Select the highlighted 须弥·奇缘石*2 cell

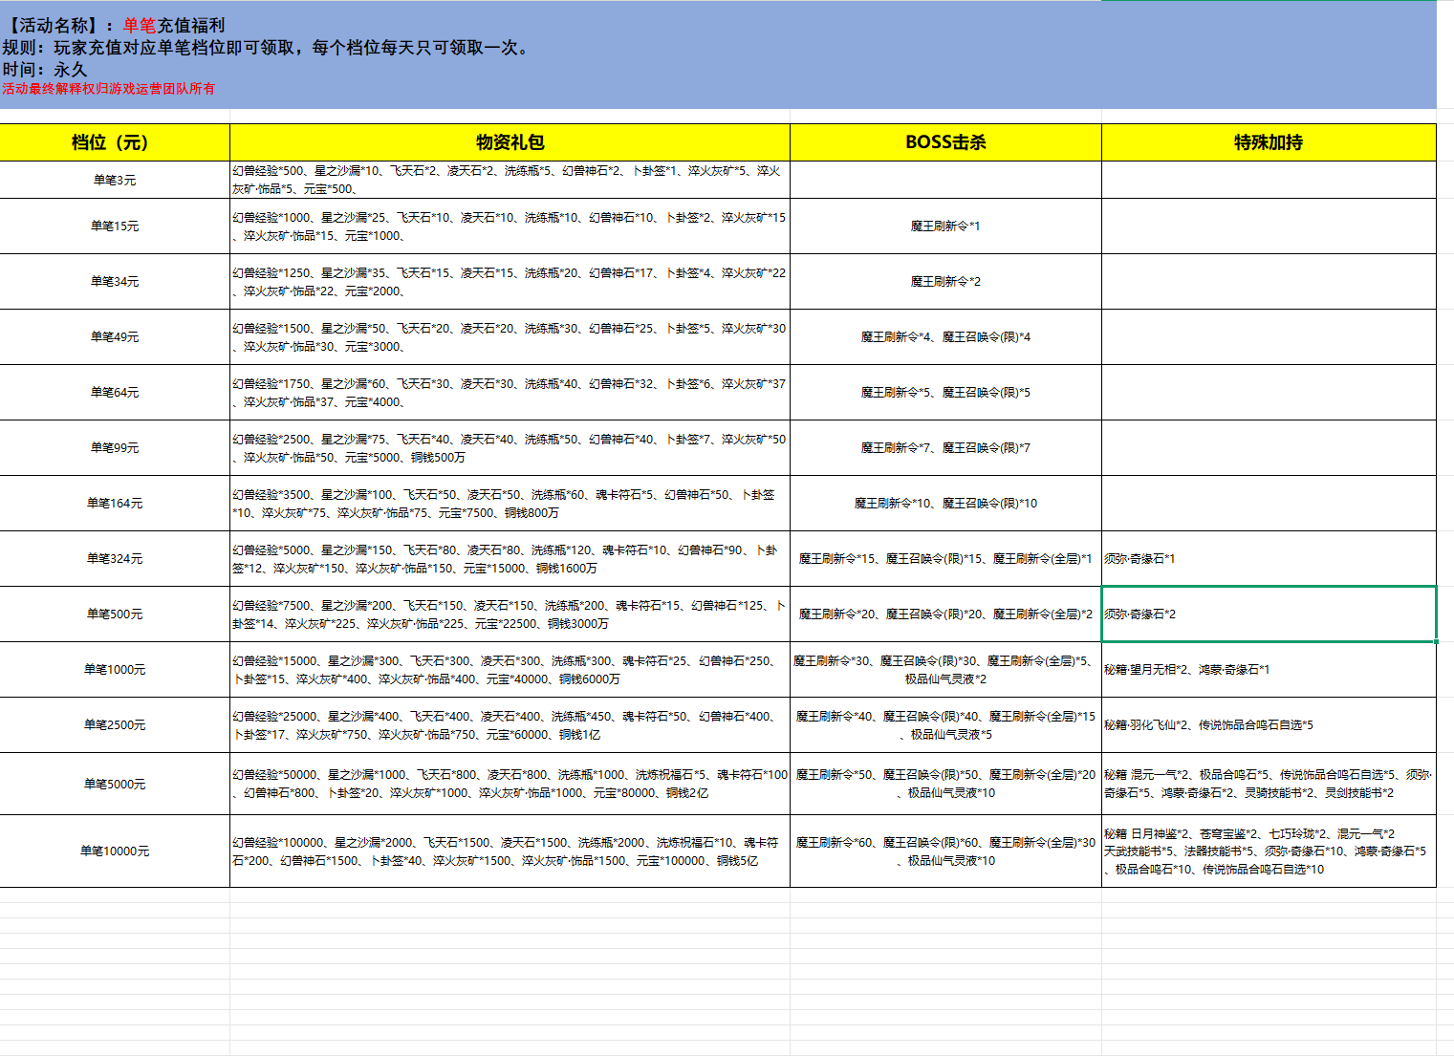[x=1268, y=614]
